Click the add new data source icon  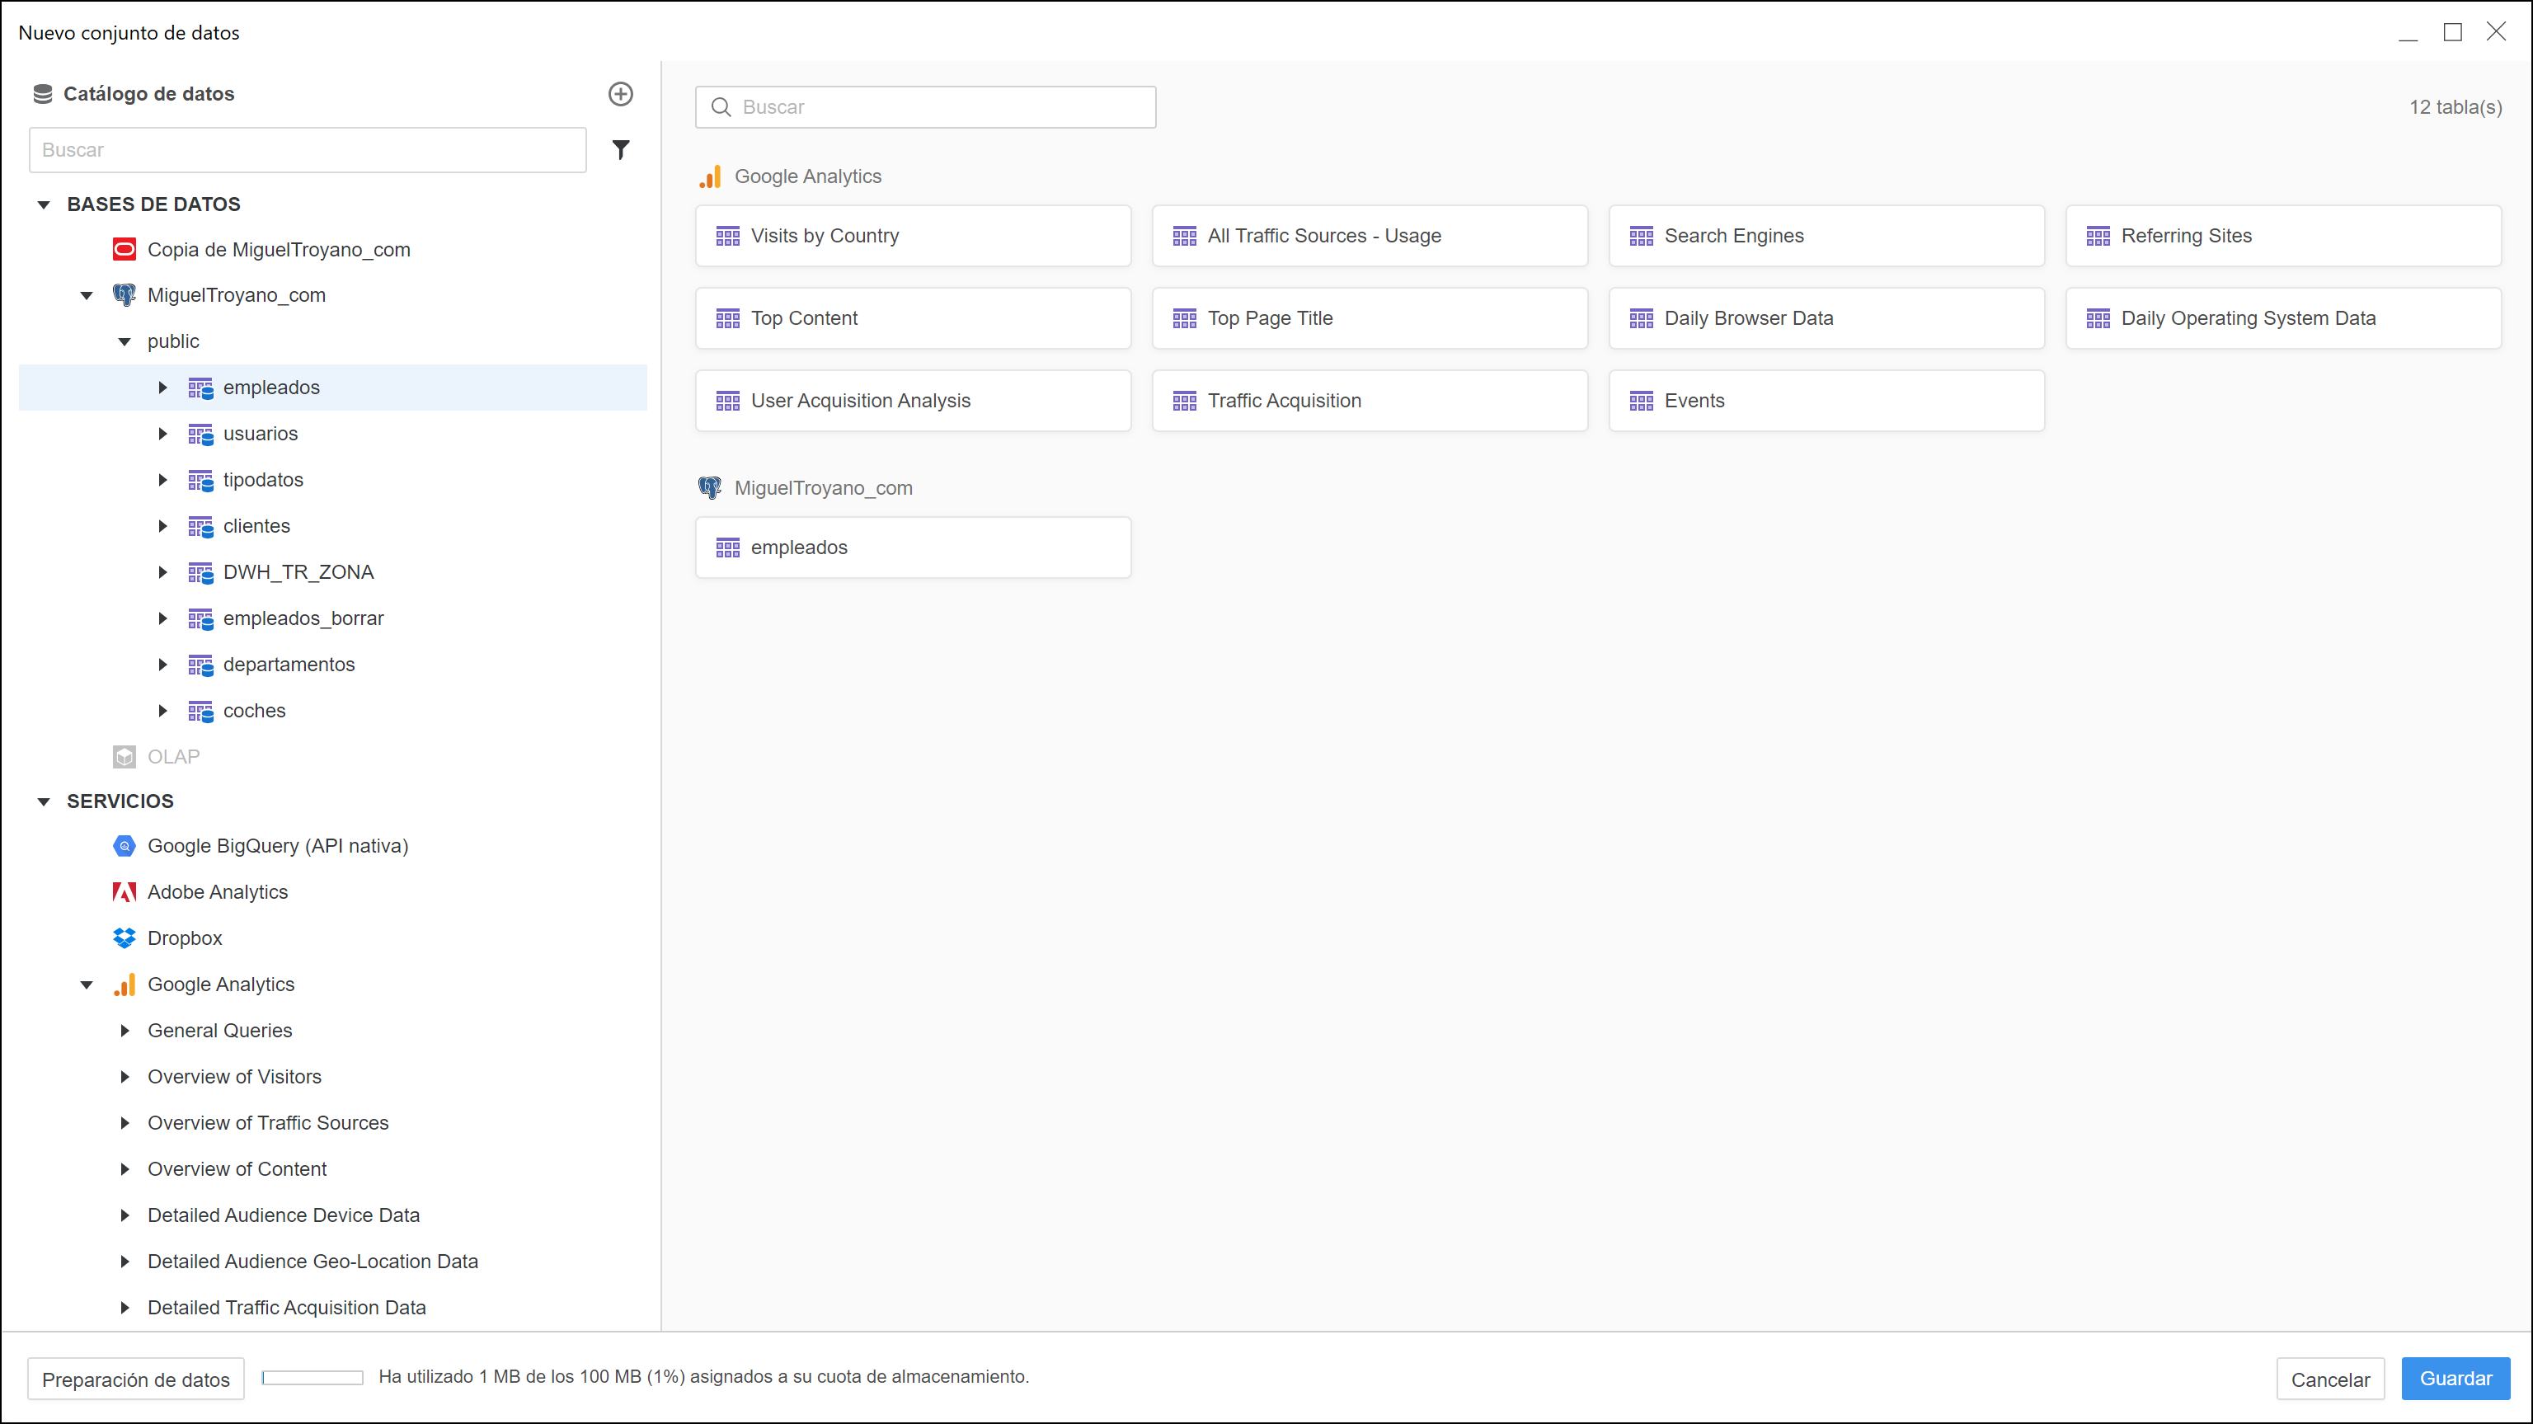point(621,92)
